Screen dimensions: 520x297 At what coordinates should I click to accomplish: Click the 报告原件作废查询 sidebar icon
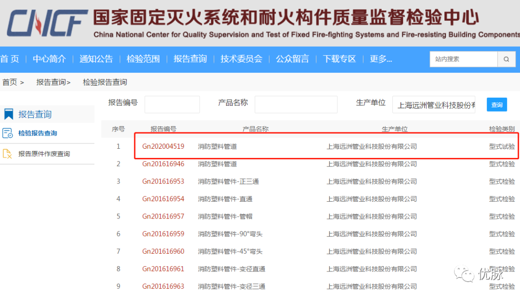tap(8, 154)
